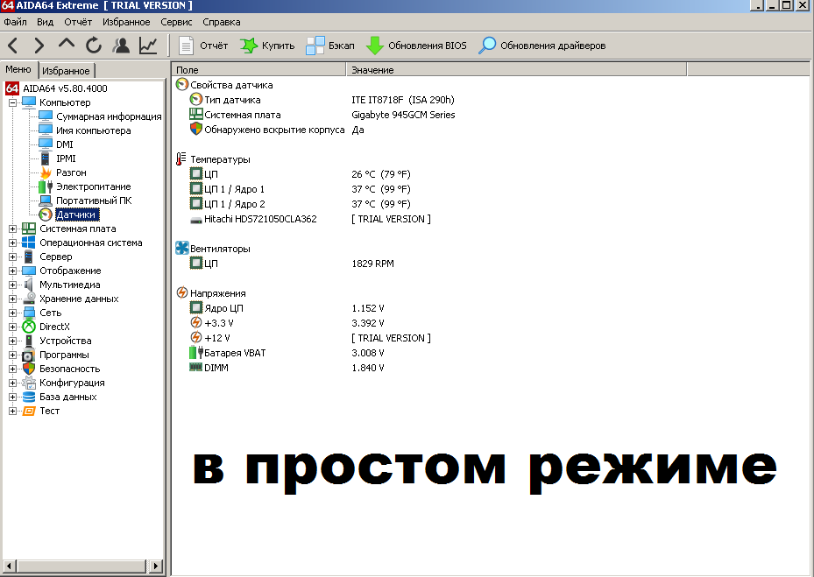Collapse the Компьютер tree node
Viewport: 814px width, 577px height.
12,102
